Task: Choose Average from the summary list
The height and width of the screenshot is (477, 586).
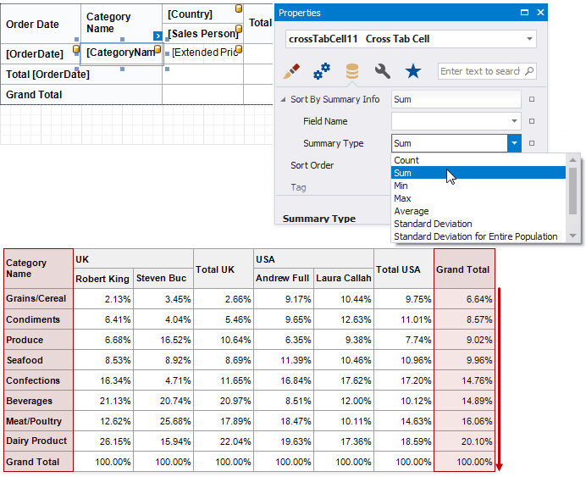Action: 412,211
